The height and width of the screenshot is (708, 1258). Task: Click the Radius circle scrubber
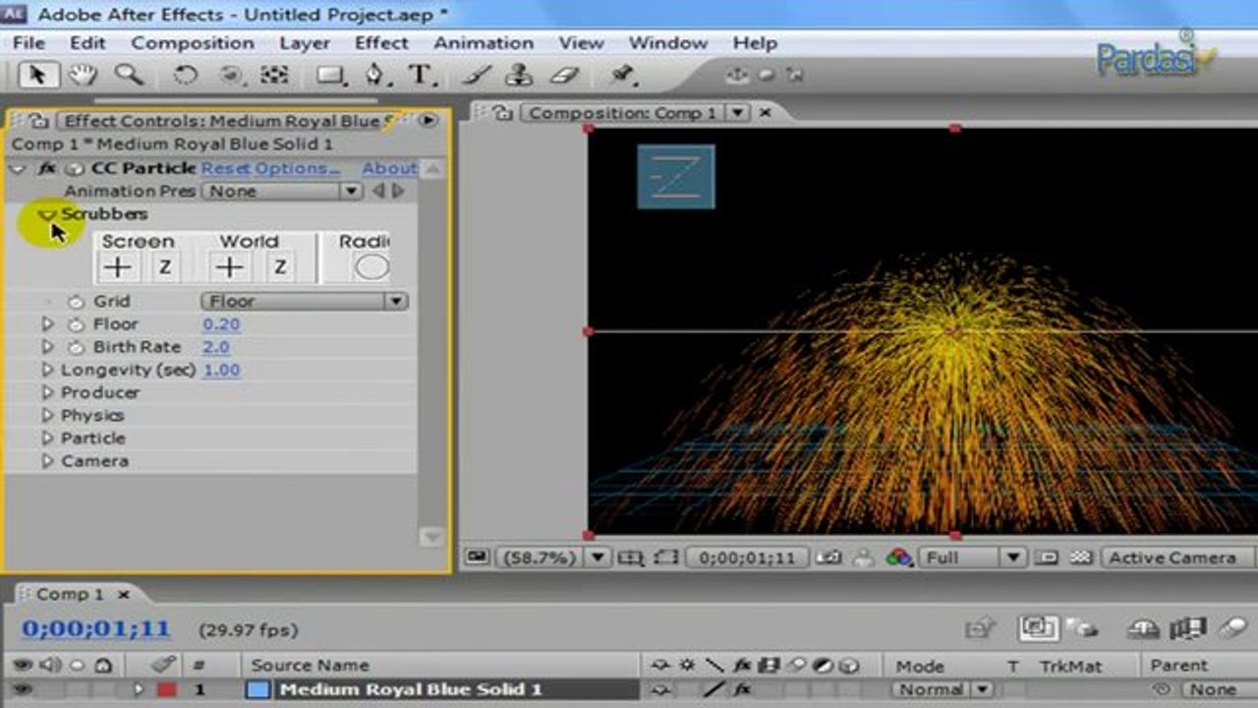[372, 266]
